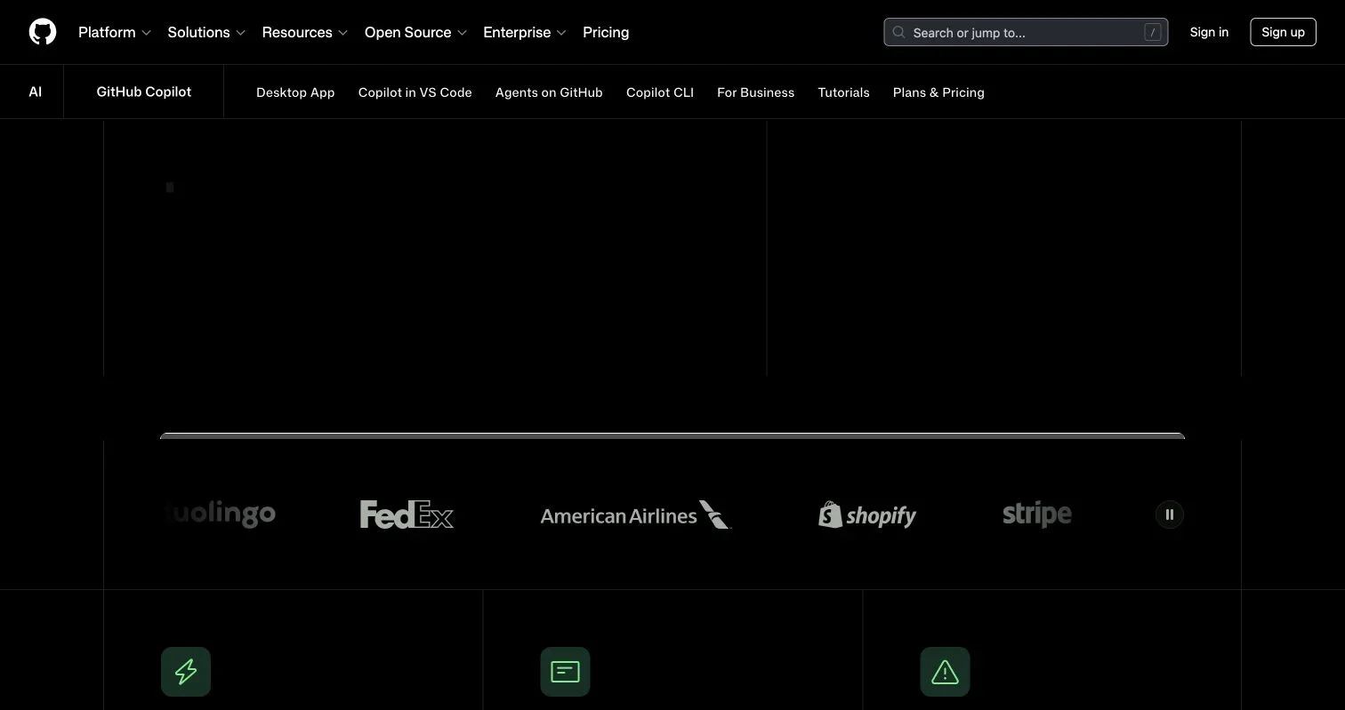Open Agents on GitHub page
1345x710 pixels.
[549, 92]
